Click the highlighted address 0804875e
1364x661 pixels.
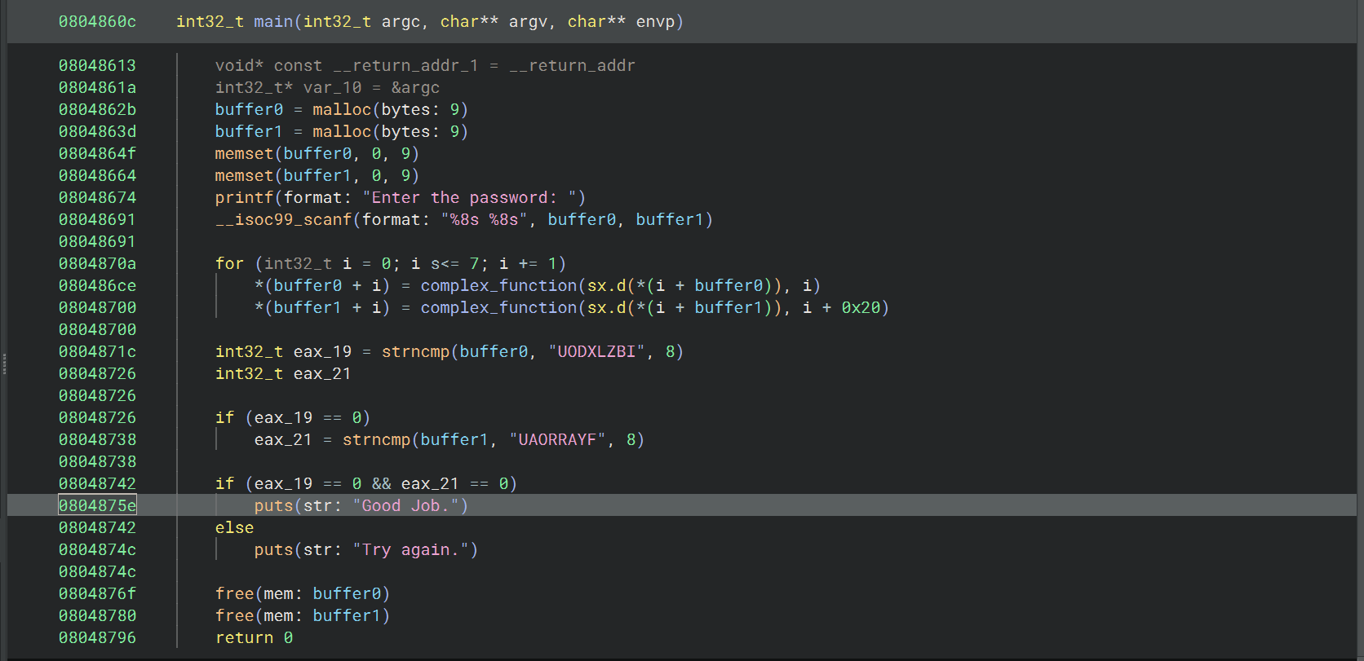coord(97,506)
